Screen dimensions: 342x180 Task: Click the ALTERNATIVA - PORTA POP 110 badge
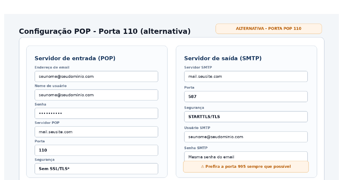coord(269,29)
